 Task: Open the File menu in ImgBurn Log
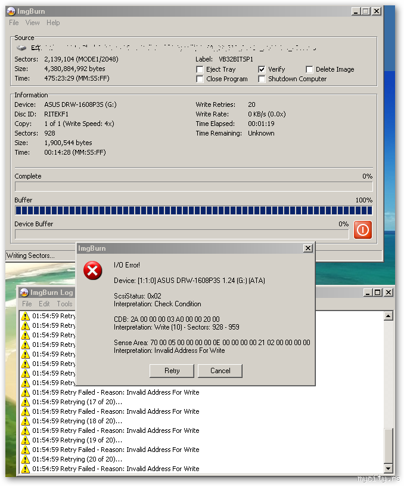[x=27, y=304]
